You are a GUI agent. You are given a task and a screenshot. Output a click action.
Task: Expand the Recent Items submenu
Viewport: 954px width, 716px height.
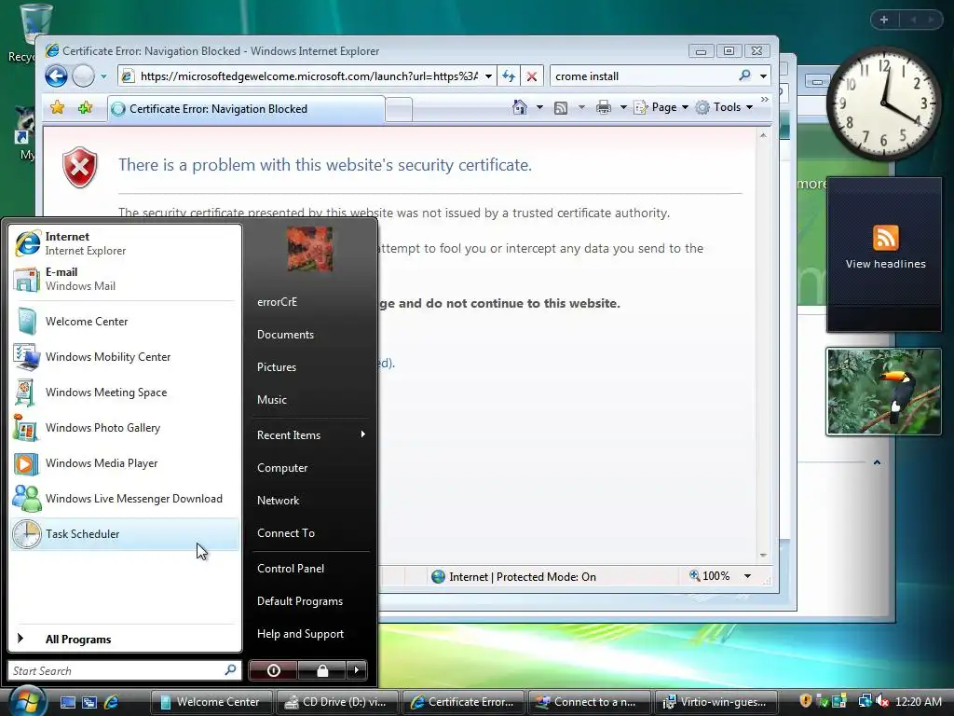[310, 434]
